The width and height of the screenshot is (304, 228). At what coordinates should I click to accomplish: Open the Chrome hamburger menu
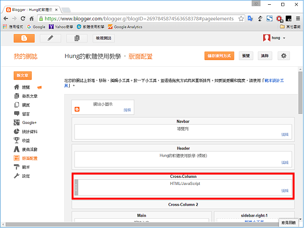pos(298,18)
